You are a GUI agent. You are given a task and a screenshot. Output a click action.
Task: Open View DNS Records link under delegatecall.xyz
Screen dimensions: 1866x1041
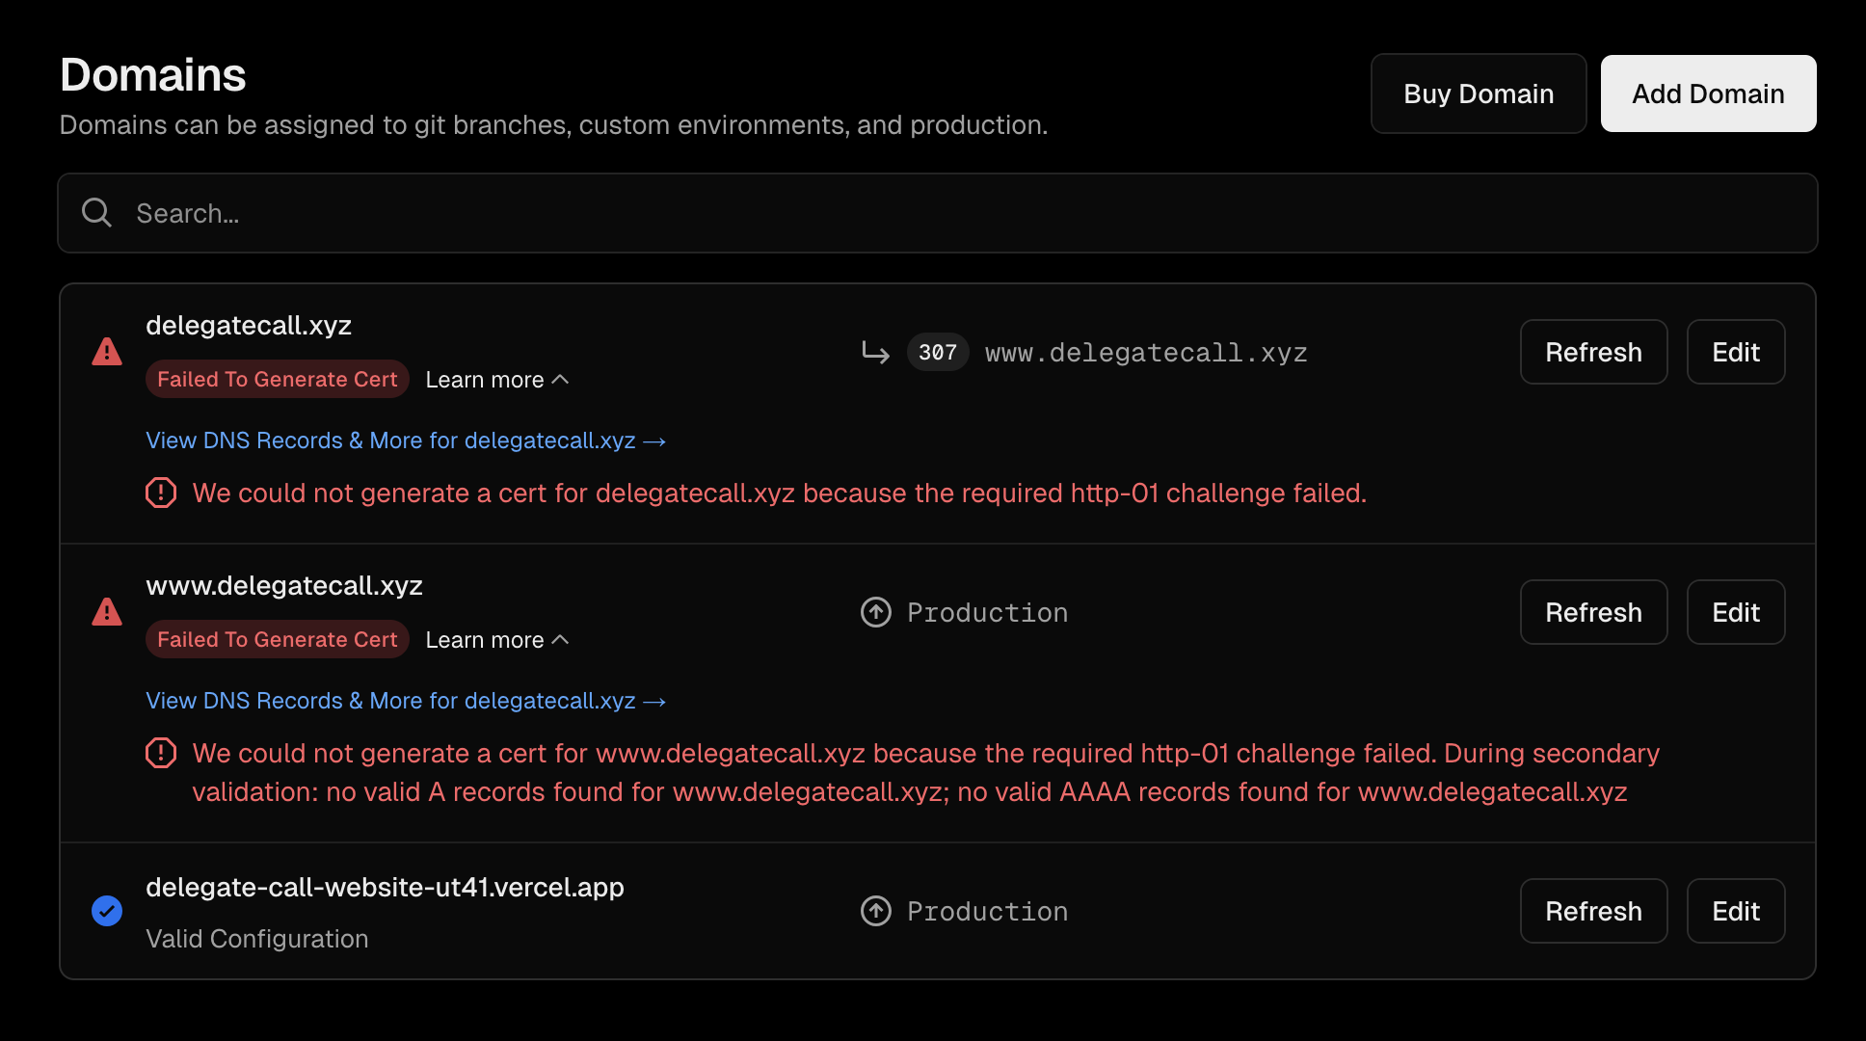pyautogui.click(x=405, y=440)
